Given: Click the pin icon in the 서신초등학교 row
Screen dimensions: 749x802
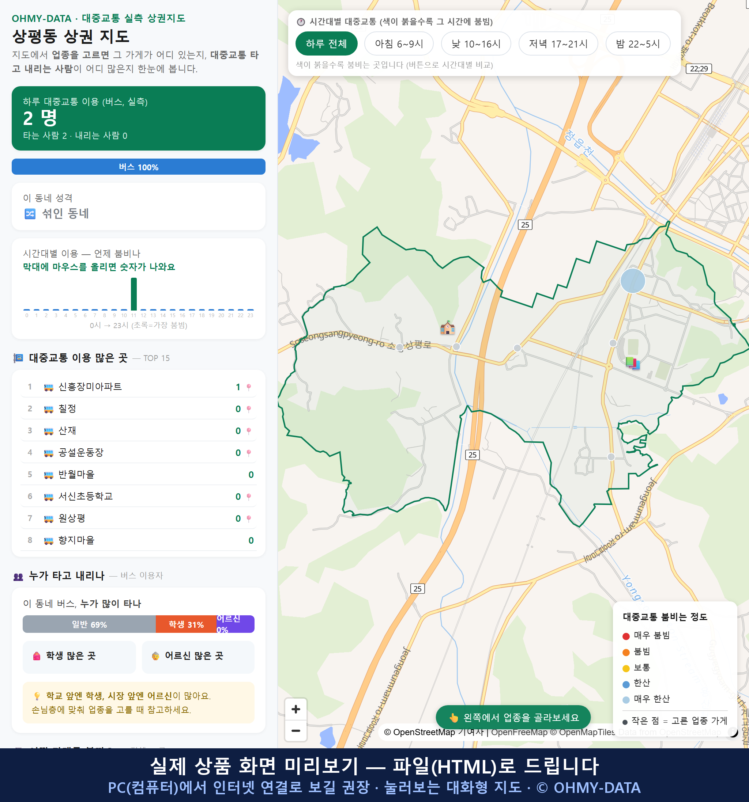Looking at the screenshot, I should point(249,497).
